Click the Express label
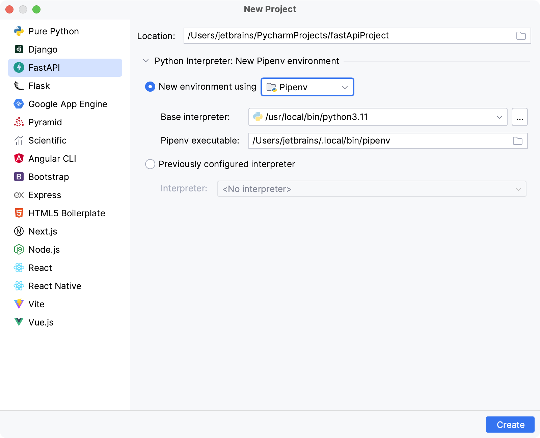 coord(45,195)
